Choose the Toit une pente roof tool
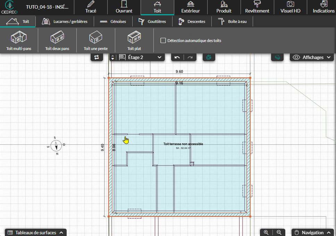 point(96,40)
